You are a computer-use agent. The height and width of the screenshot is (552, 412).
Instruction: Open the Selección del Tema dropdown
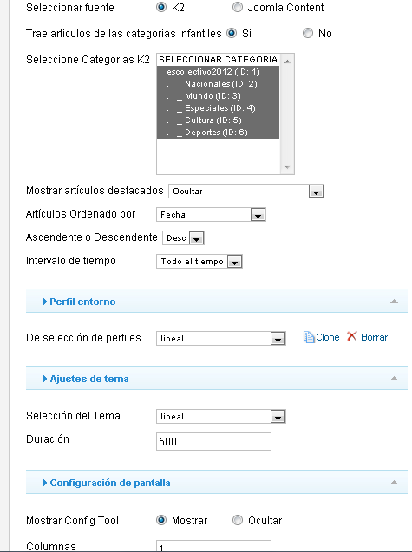[x=221, y=417]
